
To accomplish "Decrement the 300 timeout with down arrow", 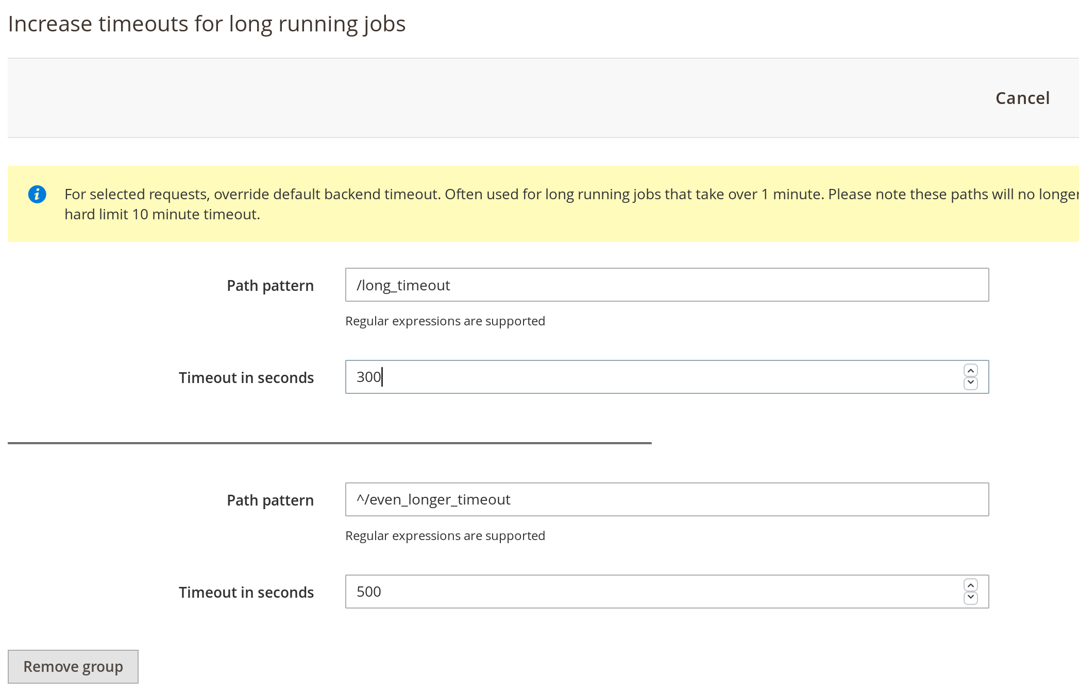I will [971, 383].
